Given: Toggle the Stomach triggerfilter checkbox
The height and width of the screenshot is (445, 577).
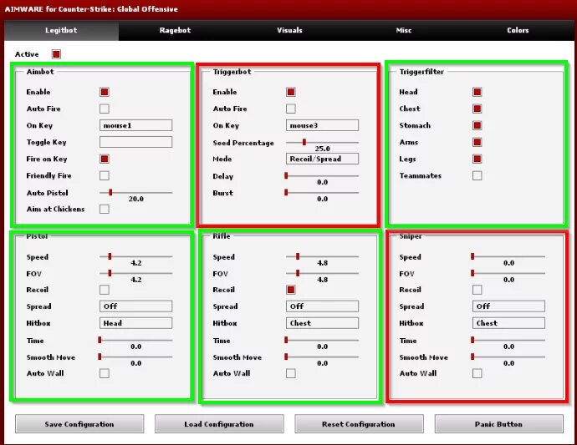Looking at the screenshot, I should pos(477,125).
